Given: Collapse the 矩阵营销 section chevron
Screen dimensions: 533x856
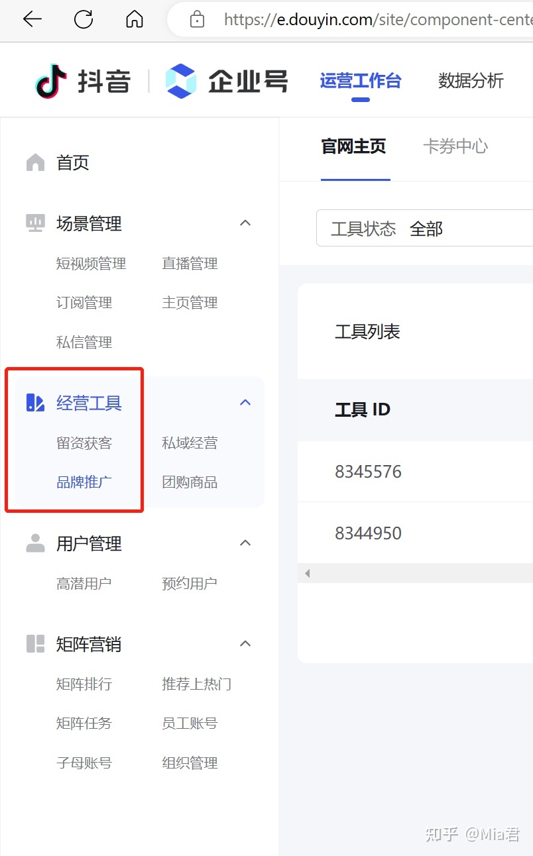Looking at the screenshot, I should click(245, 643).
